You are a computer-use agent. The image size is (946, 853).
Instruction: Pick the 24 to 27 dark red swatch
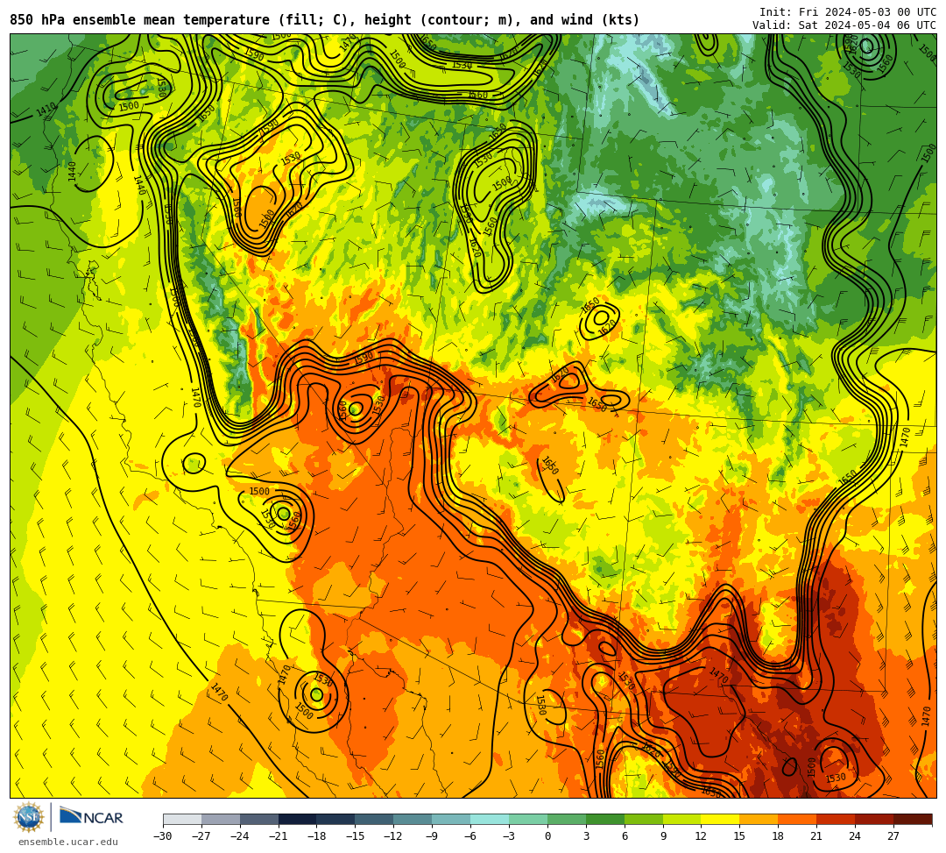(x=875, y=819)
